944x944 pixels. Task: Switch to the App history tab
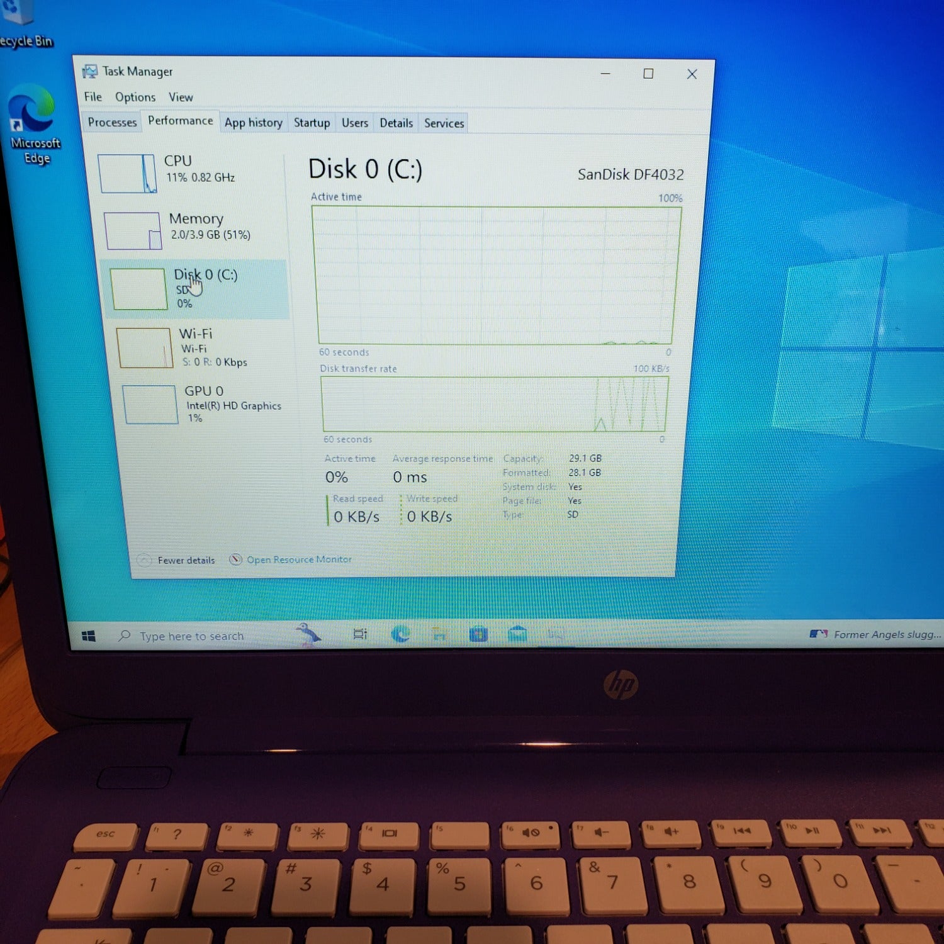[x=254, y=123]
